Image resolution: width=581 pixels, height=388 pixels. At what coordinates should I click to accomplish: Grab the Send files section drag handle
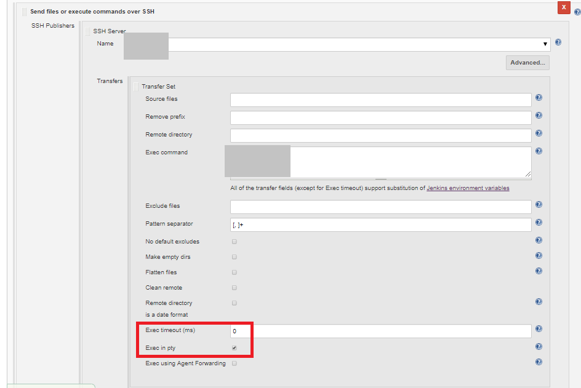click(24, 12)
